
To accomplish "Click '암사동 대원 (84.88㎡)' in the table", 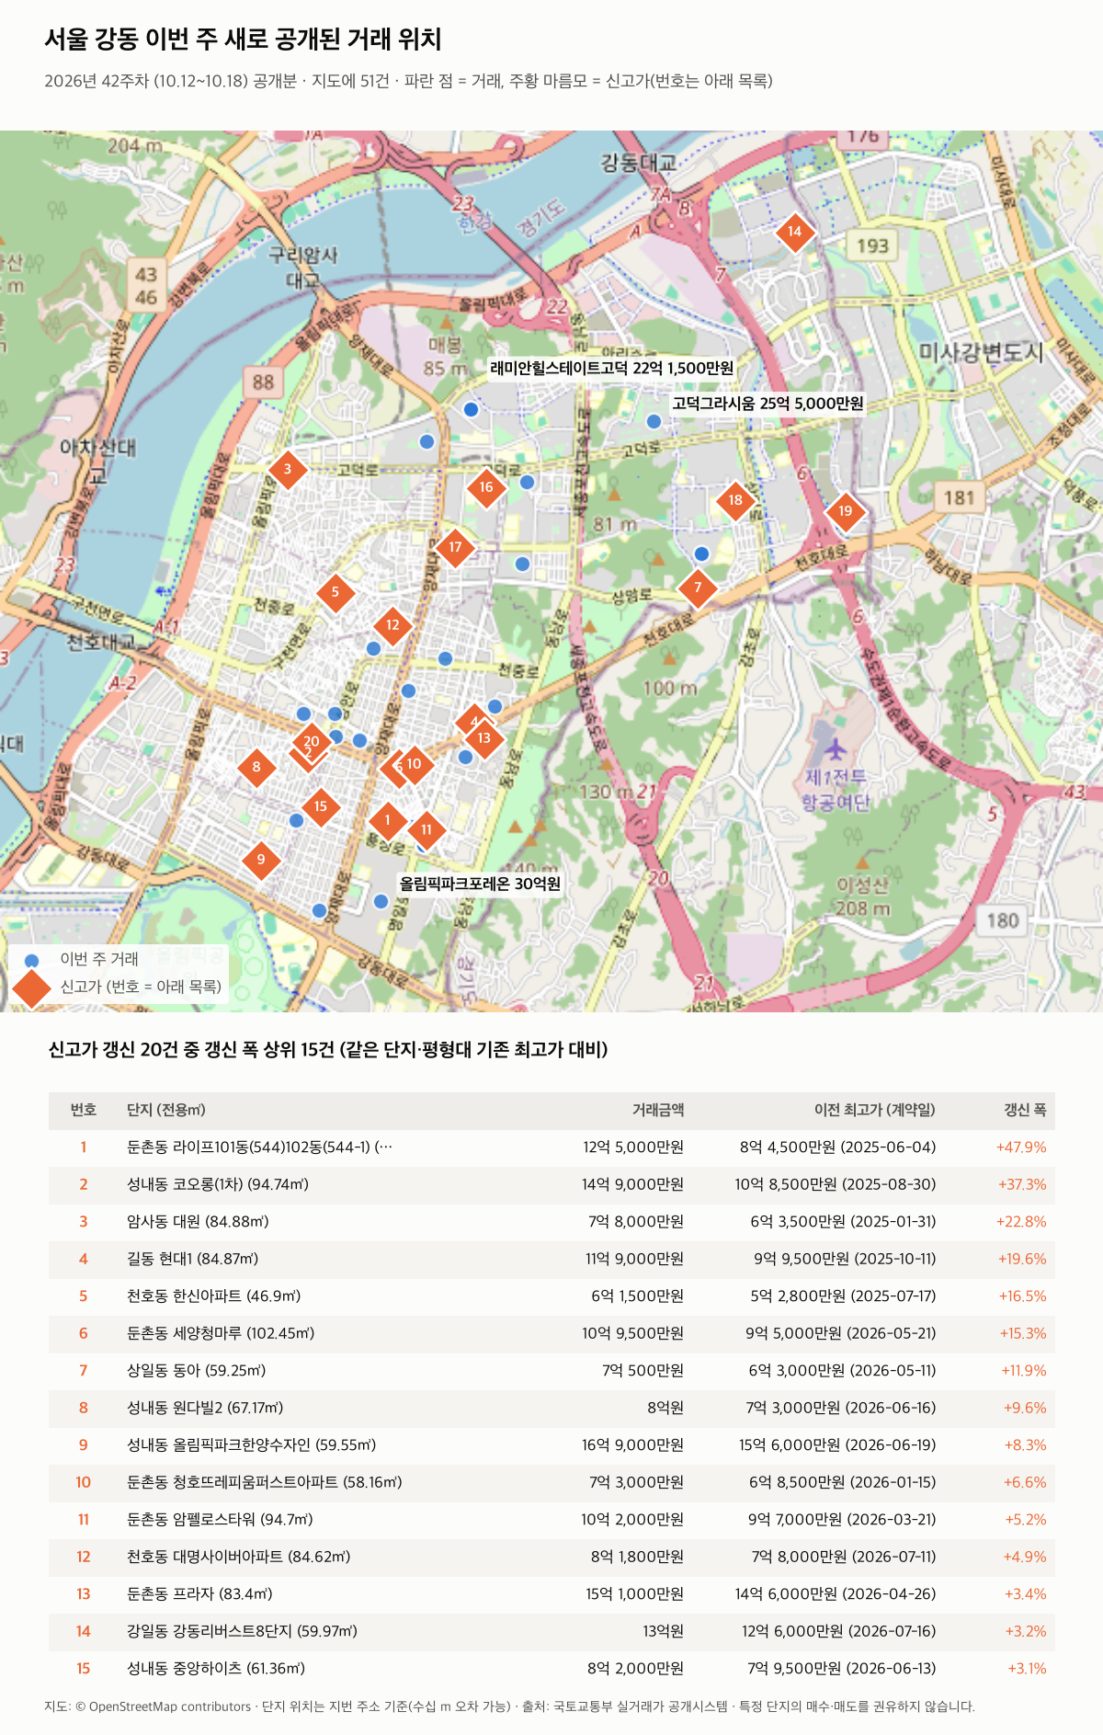I will click(198, 1222).
